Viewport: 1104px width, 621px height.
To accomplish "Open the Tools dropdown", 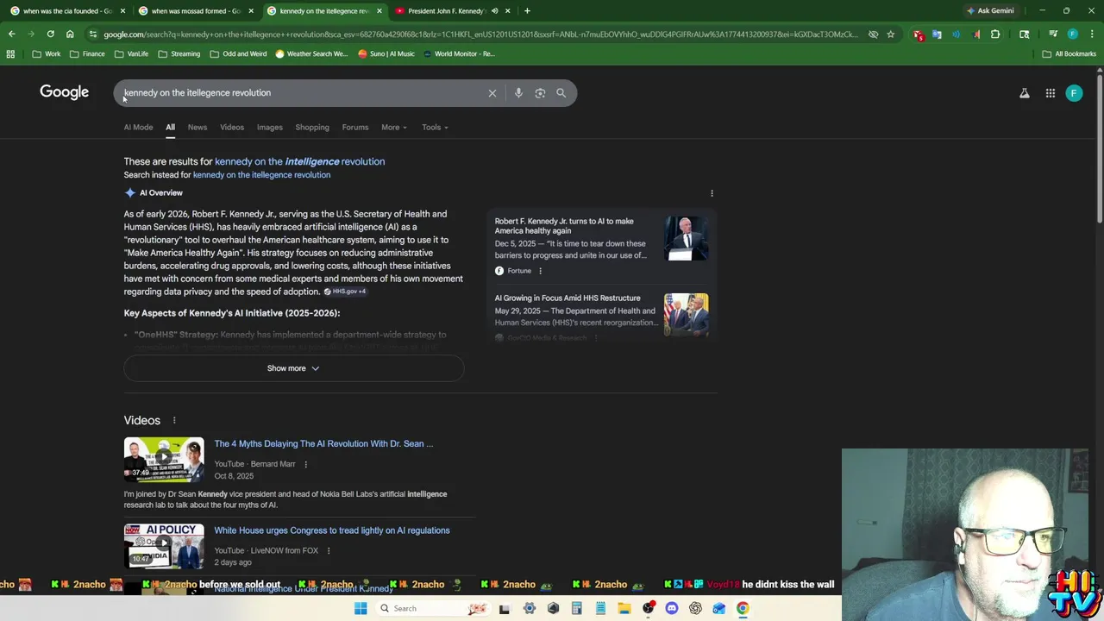I will [435, 128].
